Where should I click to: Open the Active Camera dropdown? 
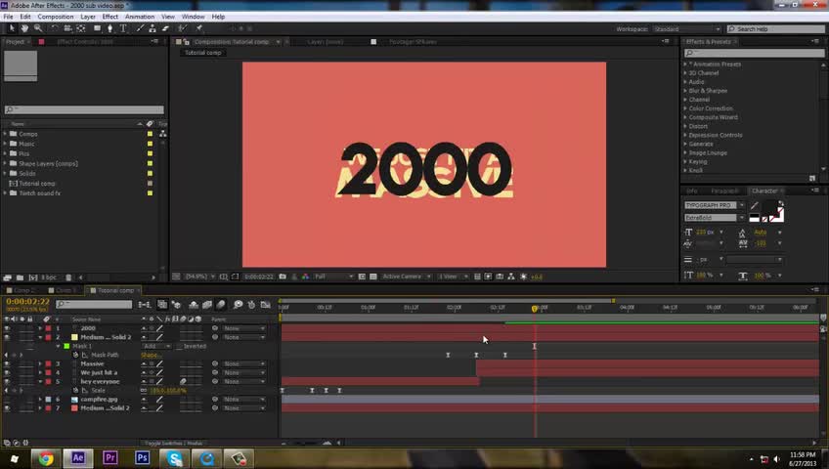(x=406, y=277)
